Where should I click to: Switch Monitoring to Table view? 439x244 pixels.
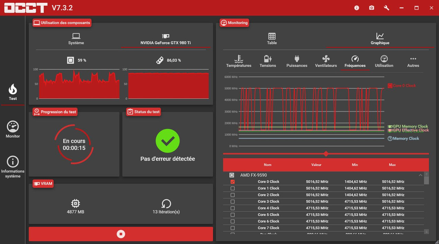pos(272,39)
